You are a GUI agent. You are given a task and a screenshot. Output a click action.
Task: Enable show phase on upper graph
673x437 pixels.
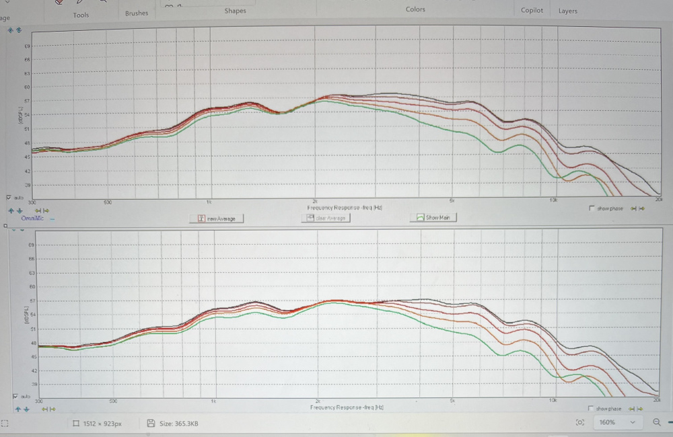click(592, 208)
